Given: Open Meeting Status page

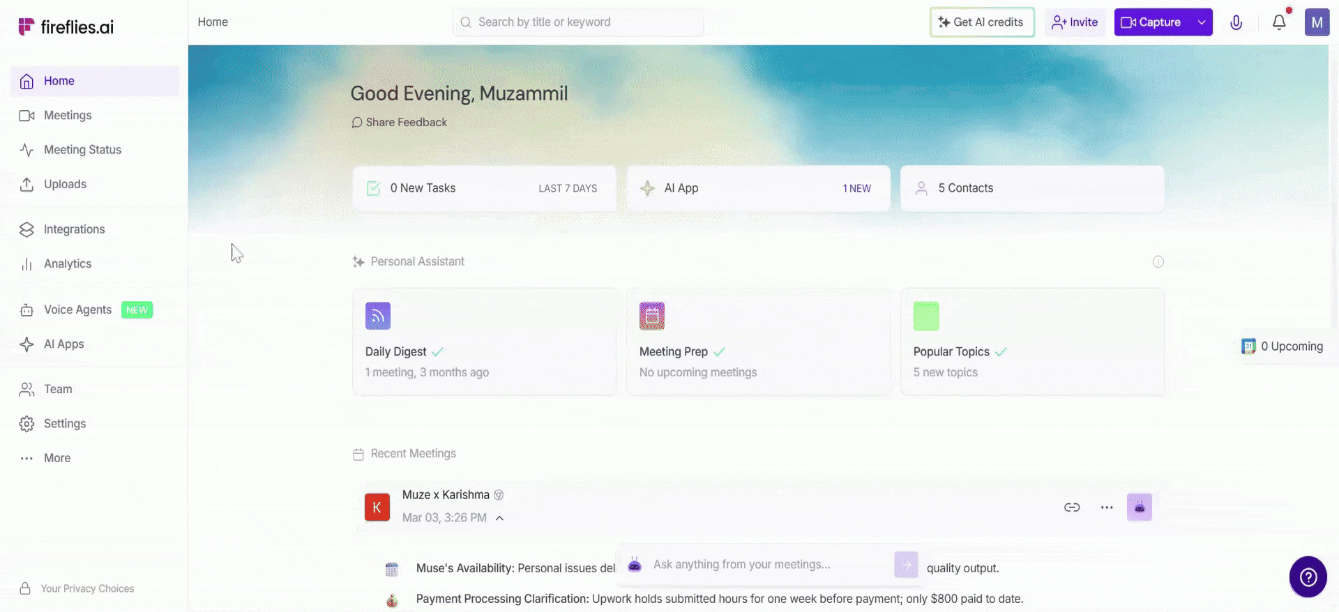Looking at the screenshot, I should pos(95,150).
